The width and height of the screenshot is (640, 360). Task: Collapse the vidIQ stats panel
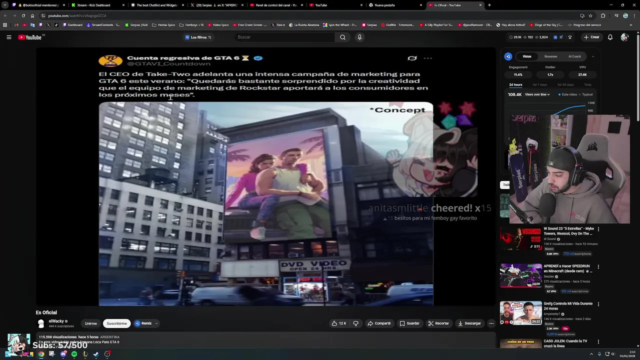click(593, 56)
